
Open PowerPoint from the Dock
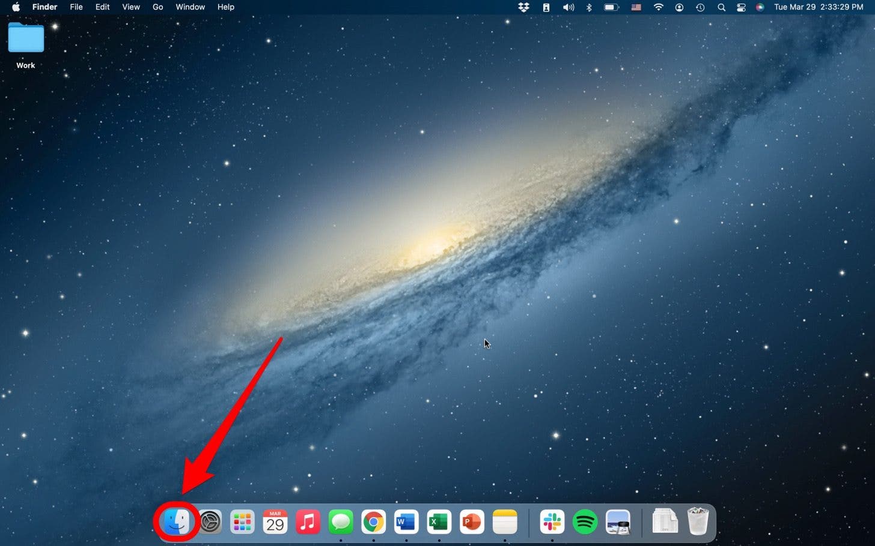coord(471,521)
